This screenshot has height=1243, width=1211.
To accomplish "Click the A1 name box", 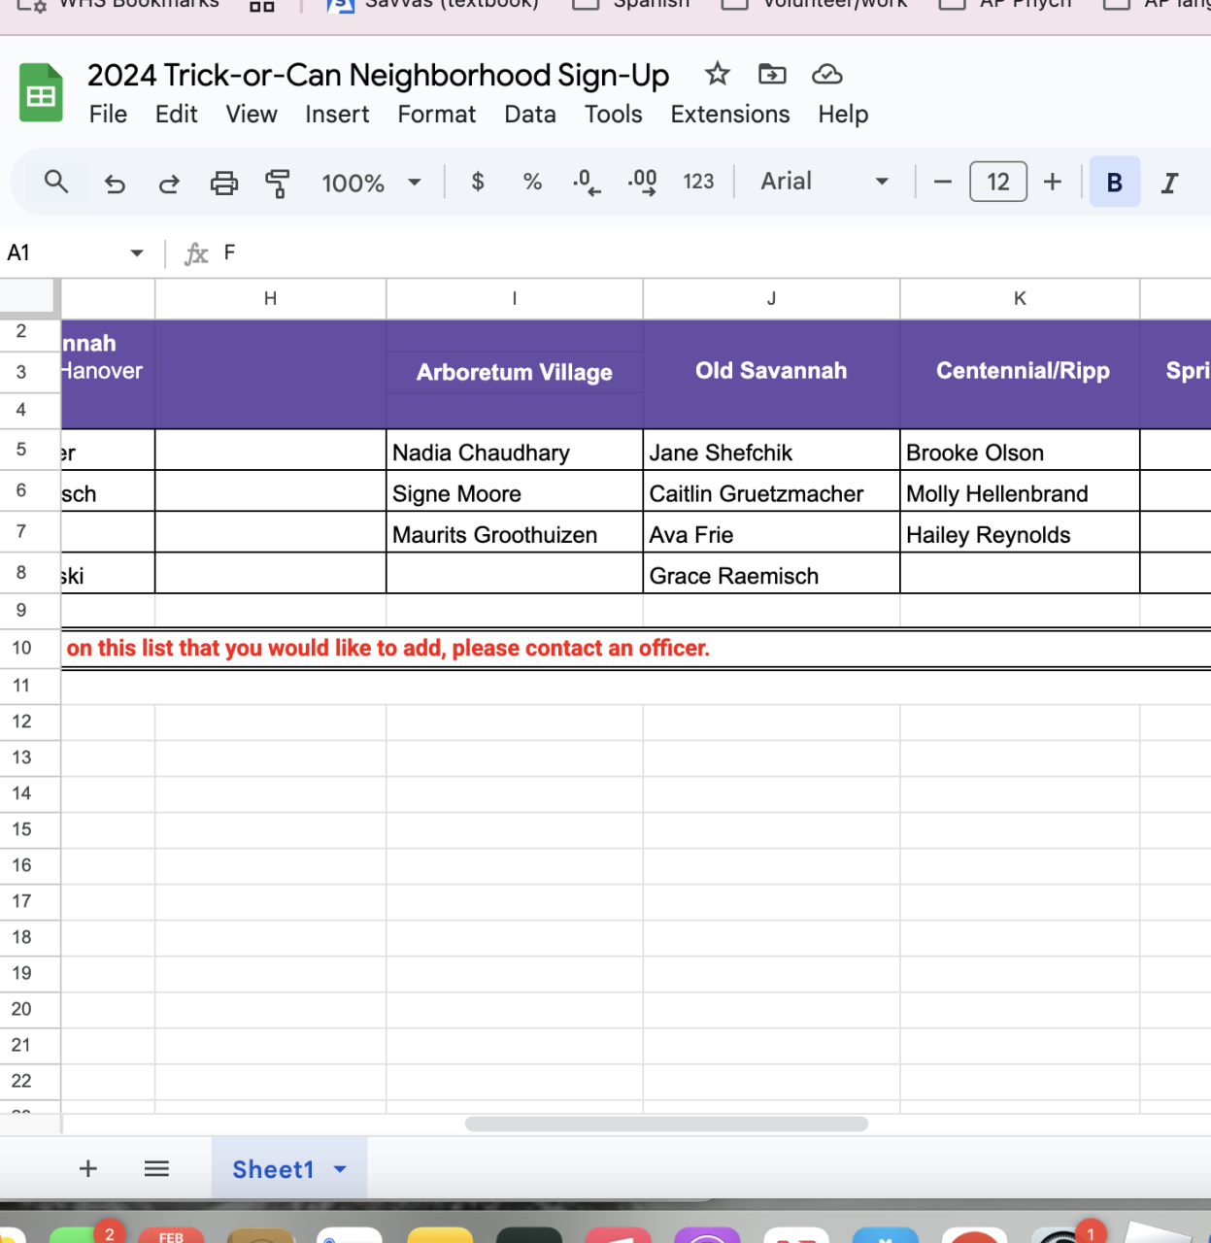I will click(63, 253).
